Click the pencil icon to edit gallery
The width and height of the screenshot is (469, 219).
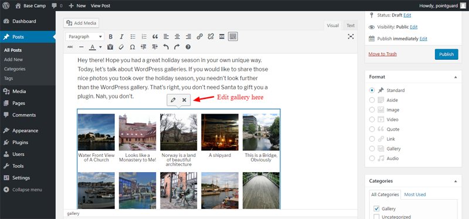coord(172,100)
